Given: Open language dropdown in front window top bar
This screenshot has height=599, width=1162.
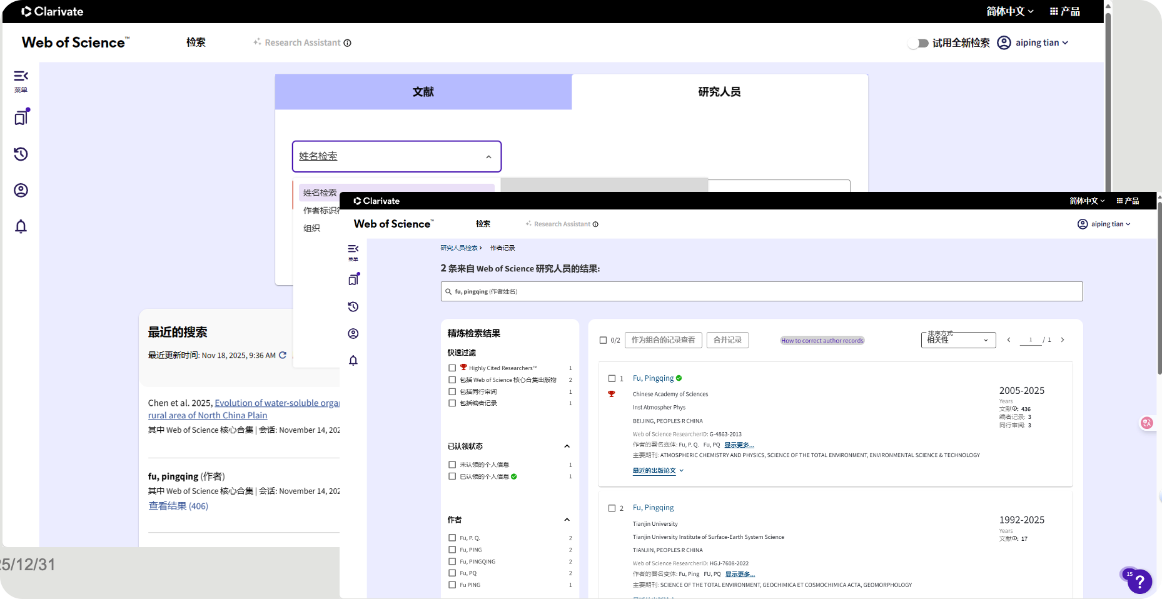Looking at the screenshot, I should 1087,201.
